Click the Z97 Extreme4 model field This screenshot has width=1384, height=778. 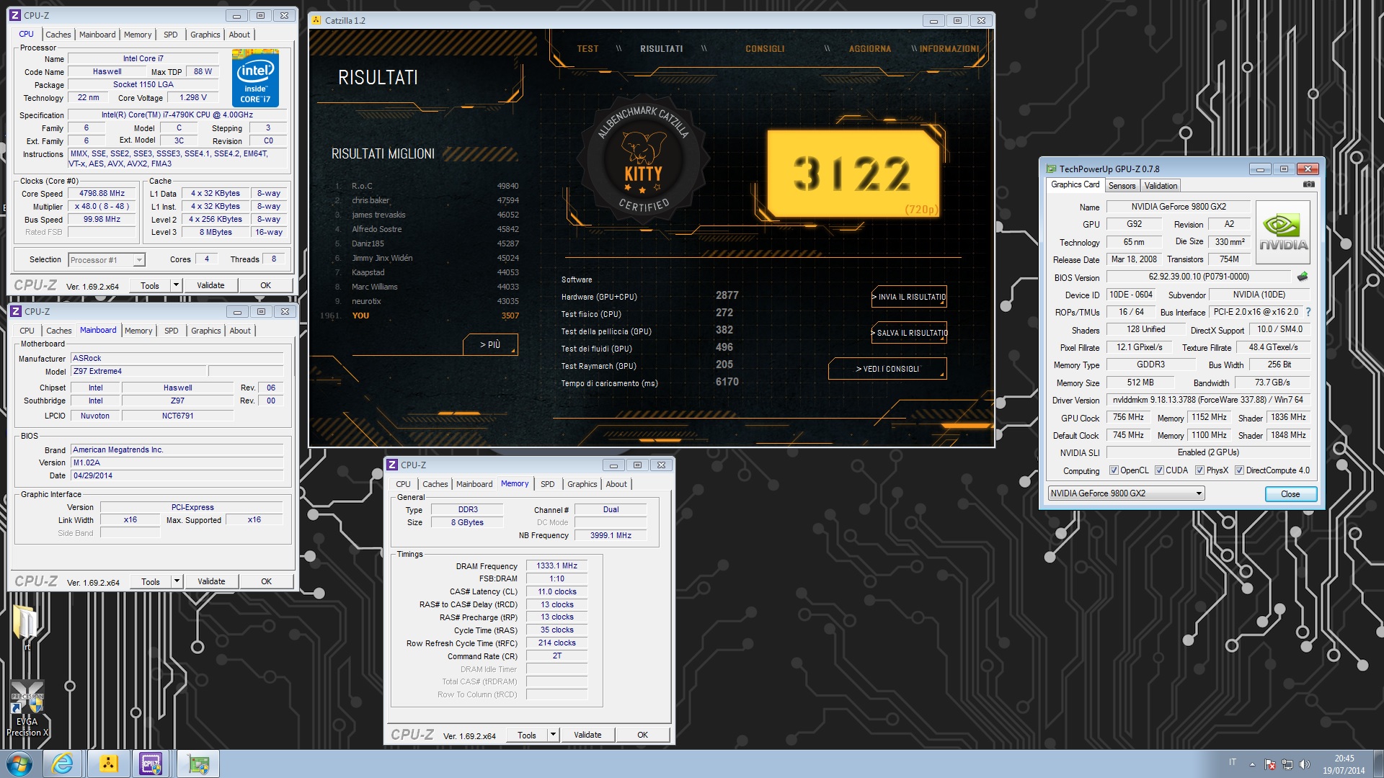[138, 372]
